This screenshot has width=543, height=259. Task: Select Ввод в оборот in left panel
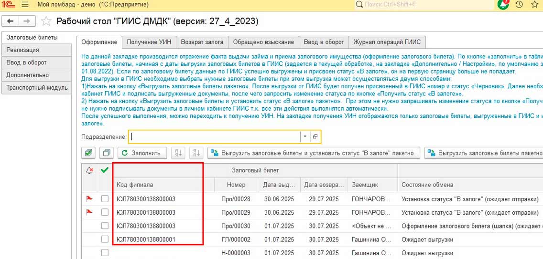coord(36,62)
